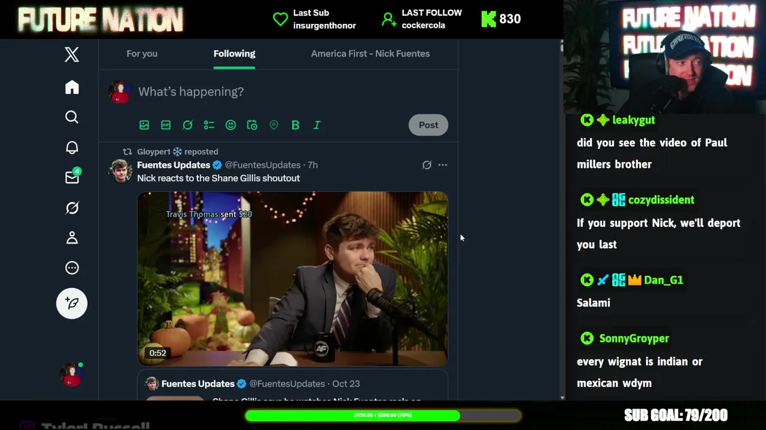This screenshot has width=766, height=430.
Task: Open the More circle menu in sidebar
Action: coord(72,268)
